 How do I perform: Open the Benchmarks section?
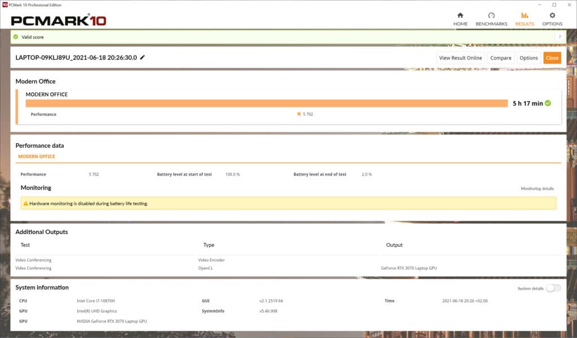pos(491,19)
